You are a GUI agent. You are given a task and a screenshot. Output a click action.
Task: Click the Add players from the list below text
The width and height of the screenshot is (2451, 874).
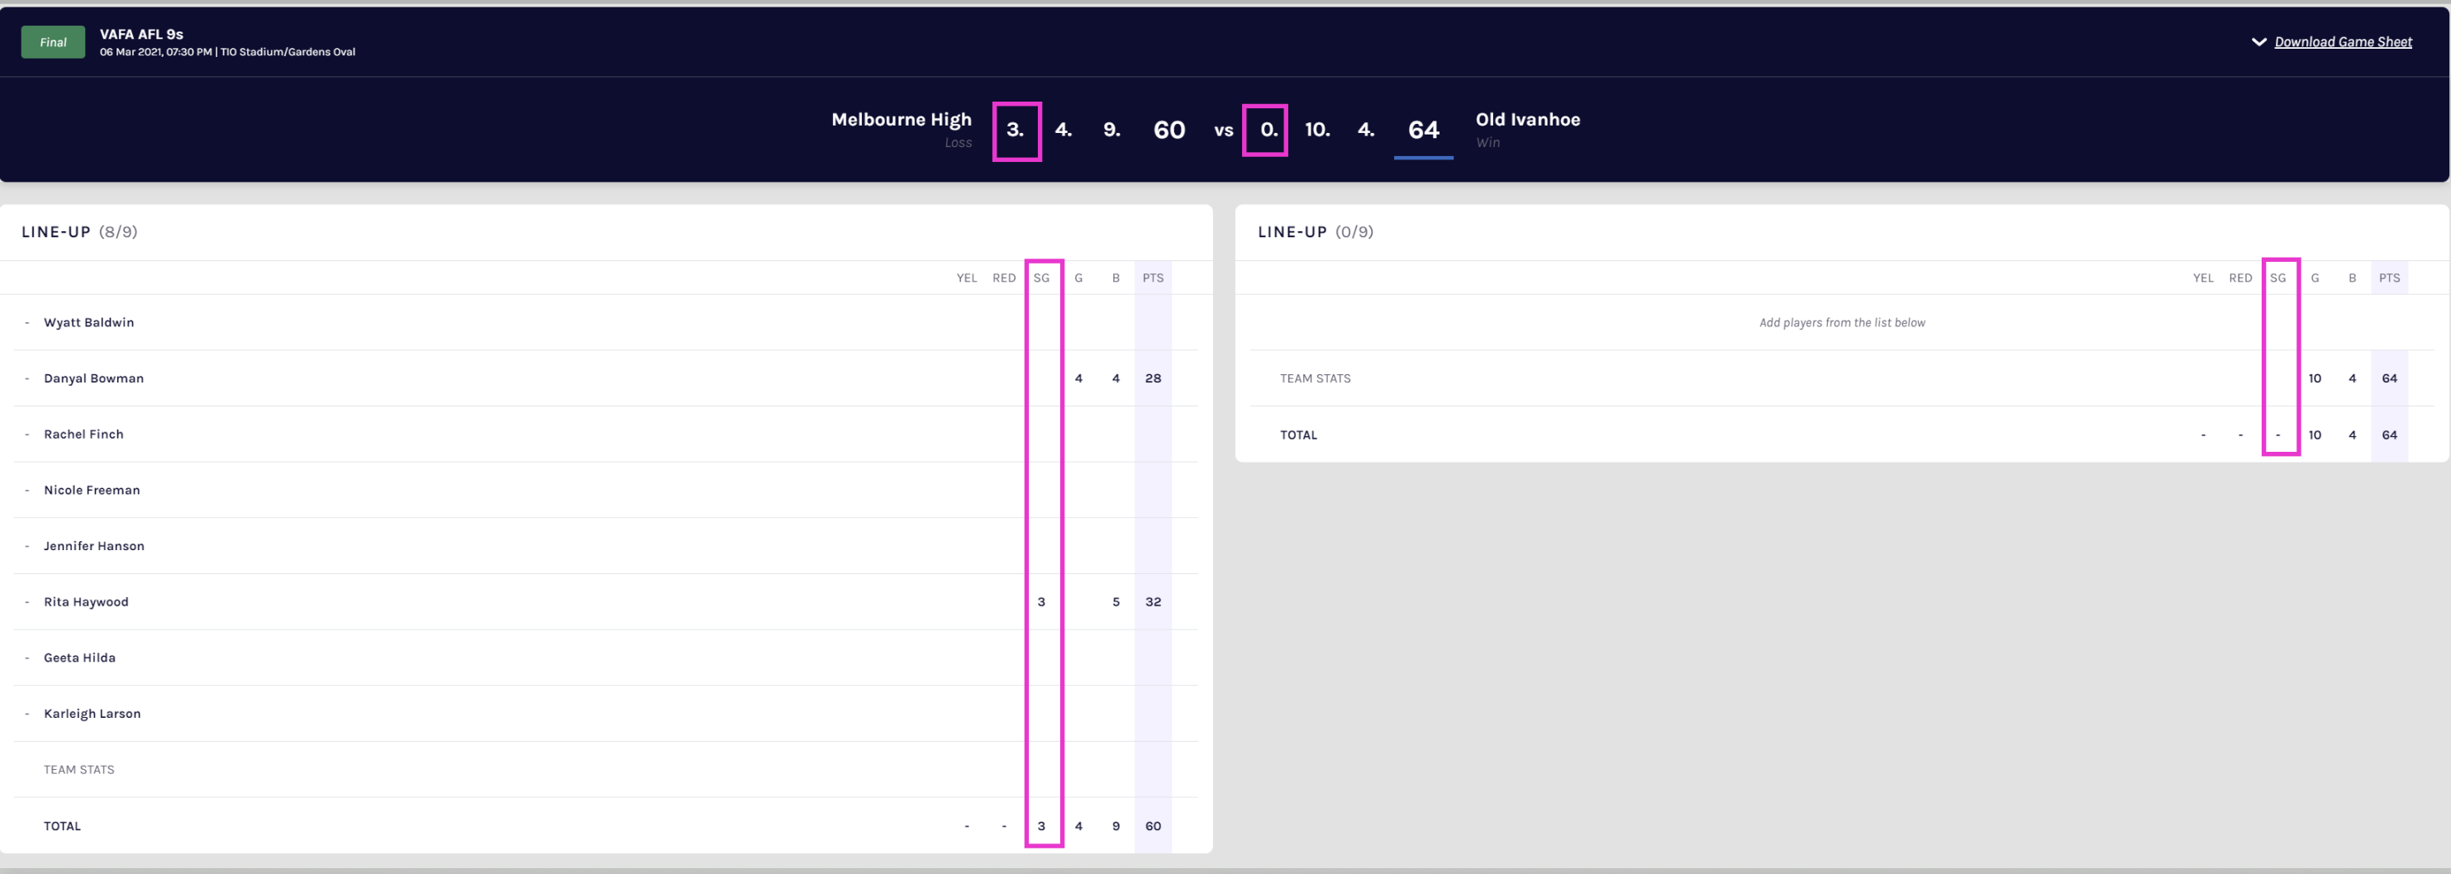tap(1841, 323)
